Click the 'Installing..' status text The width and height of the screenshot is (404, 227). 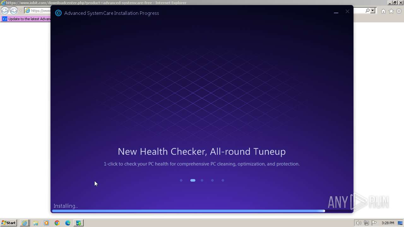pos(66,206)
